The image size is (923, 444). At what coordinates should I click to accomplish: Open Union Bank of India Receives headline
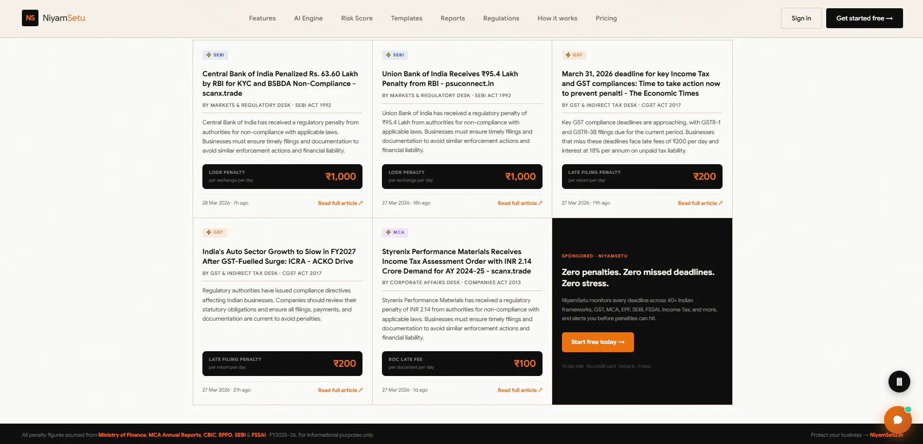click(x=450, y=79)
